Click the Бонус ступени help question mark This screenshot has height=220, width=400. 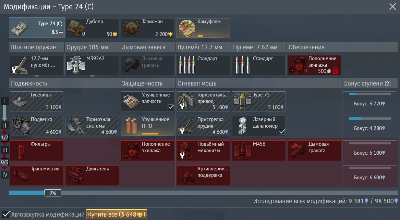tap(388, 83)
